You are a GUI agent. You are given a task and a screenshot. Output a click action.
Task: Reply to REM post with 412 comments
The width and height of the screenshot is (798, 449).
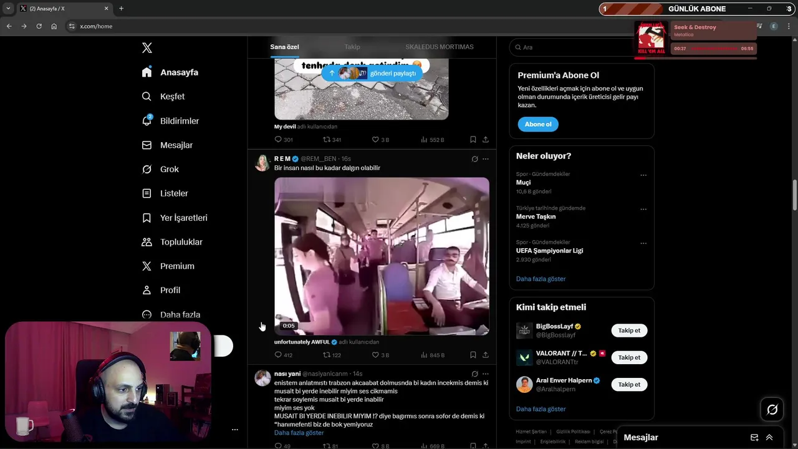point(284,355)
